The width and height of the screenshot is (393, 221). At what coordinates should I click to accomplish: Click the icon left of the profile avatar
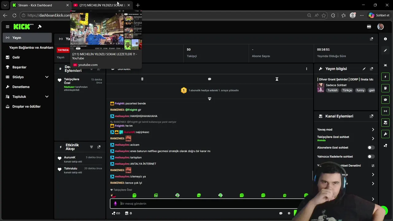click(369, 27)
